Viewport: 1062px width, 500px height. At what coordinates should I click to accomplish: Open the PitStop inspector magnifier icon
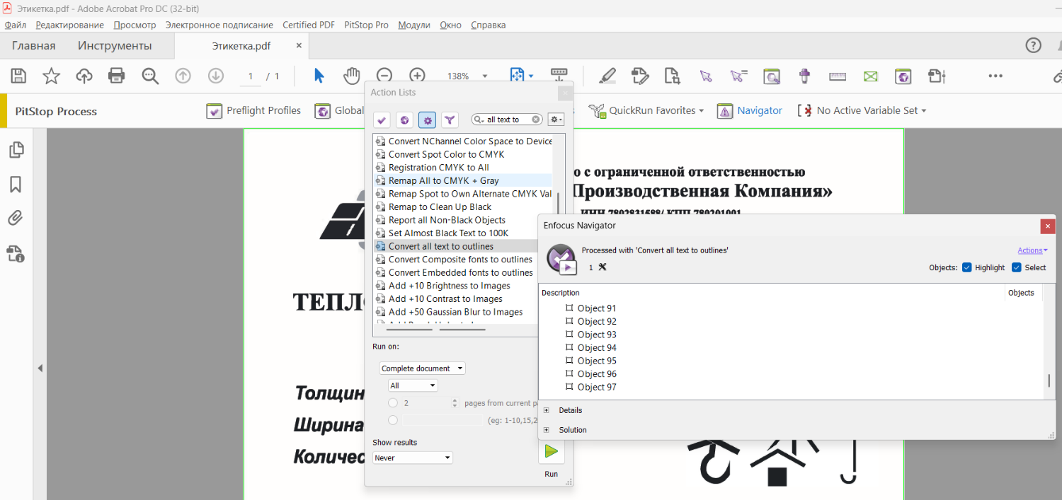(771, 76)
